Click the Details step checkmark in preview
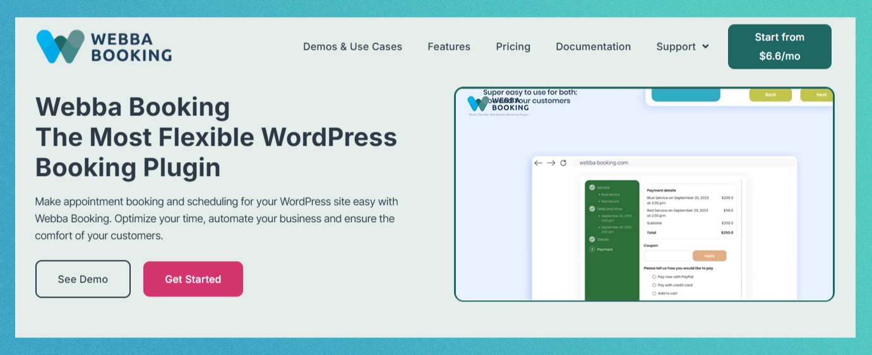Viewport: 872px width, 355px height. (x=592, y=240)
